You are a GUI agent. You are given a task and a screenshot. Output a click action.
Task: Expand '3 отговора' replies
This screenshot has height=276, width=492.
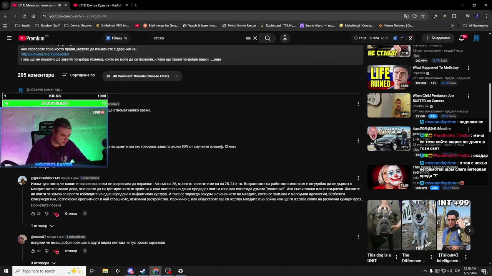tap(43, 263)
